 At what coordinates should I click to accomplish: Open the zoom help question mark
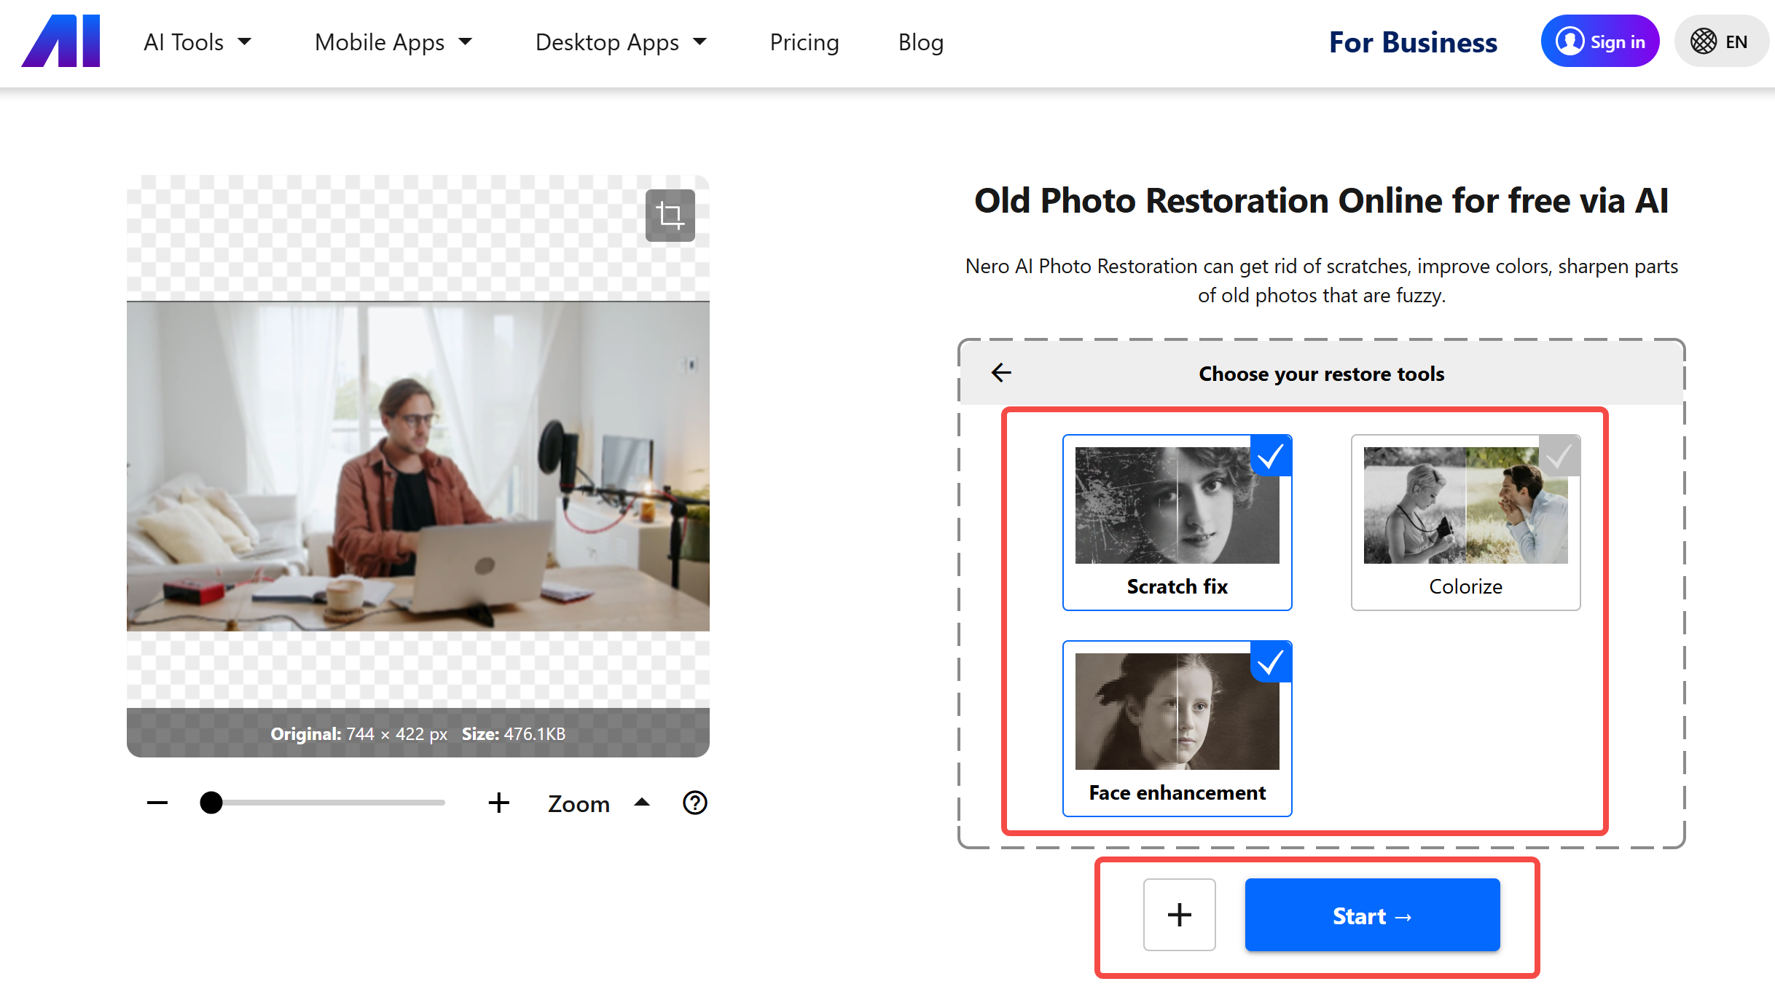(x=694, y=803)
